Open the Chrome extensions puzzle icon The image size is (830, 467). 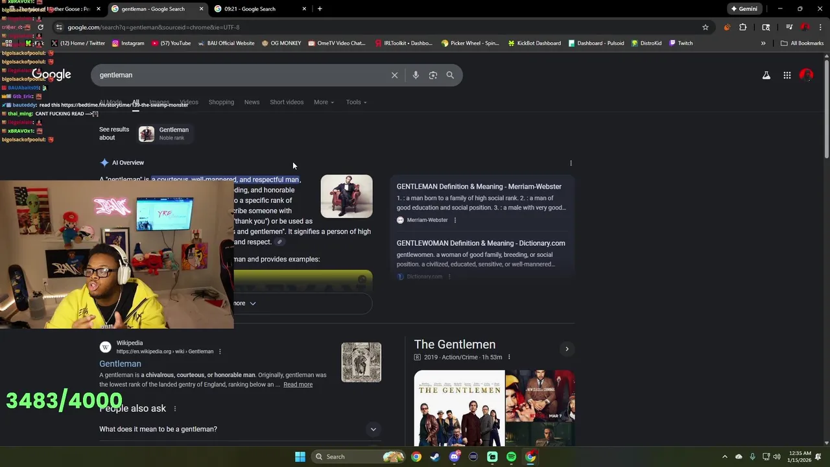pos(743,27)
